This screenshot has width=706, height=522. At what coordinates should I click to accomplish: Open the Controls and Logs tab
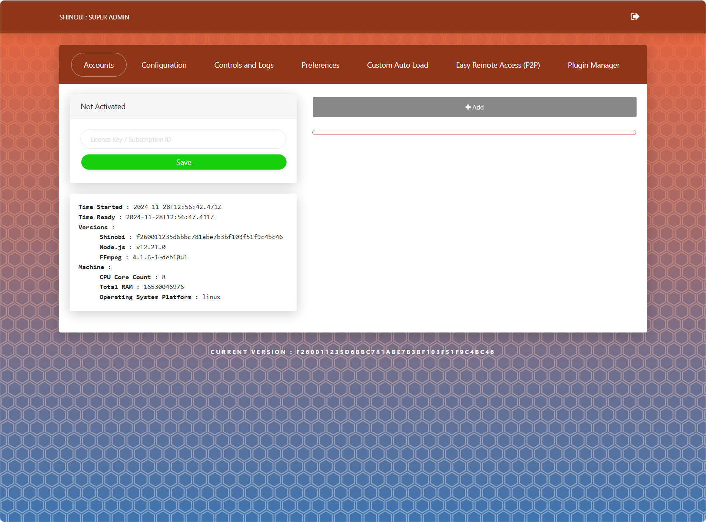coord(244,65)
